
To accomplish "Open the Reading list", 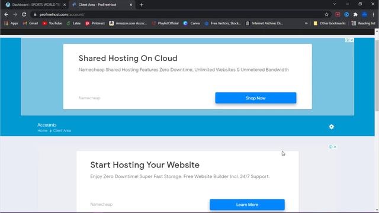I will (364, 23).
